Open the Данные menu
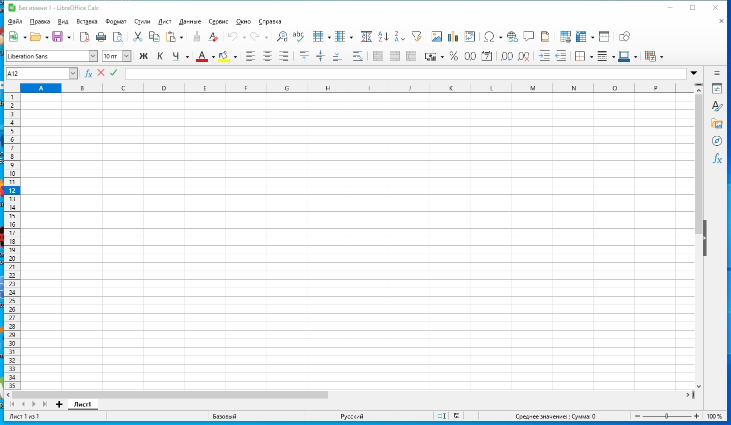 tap(190, 21)
